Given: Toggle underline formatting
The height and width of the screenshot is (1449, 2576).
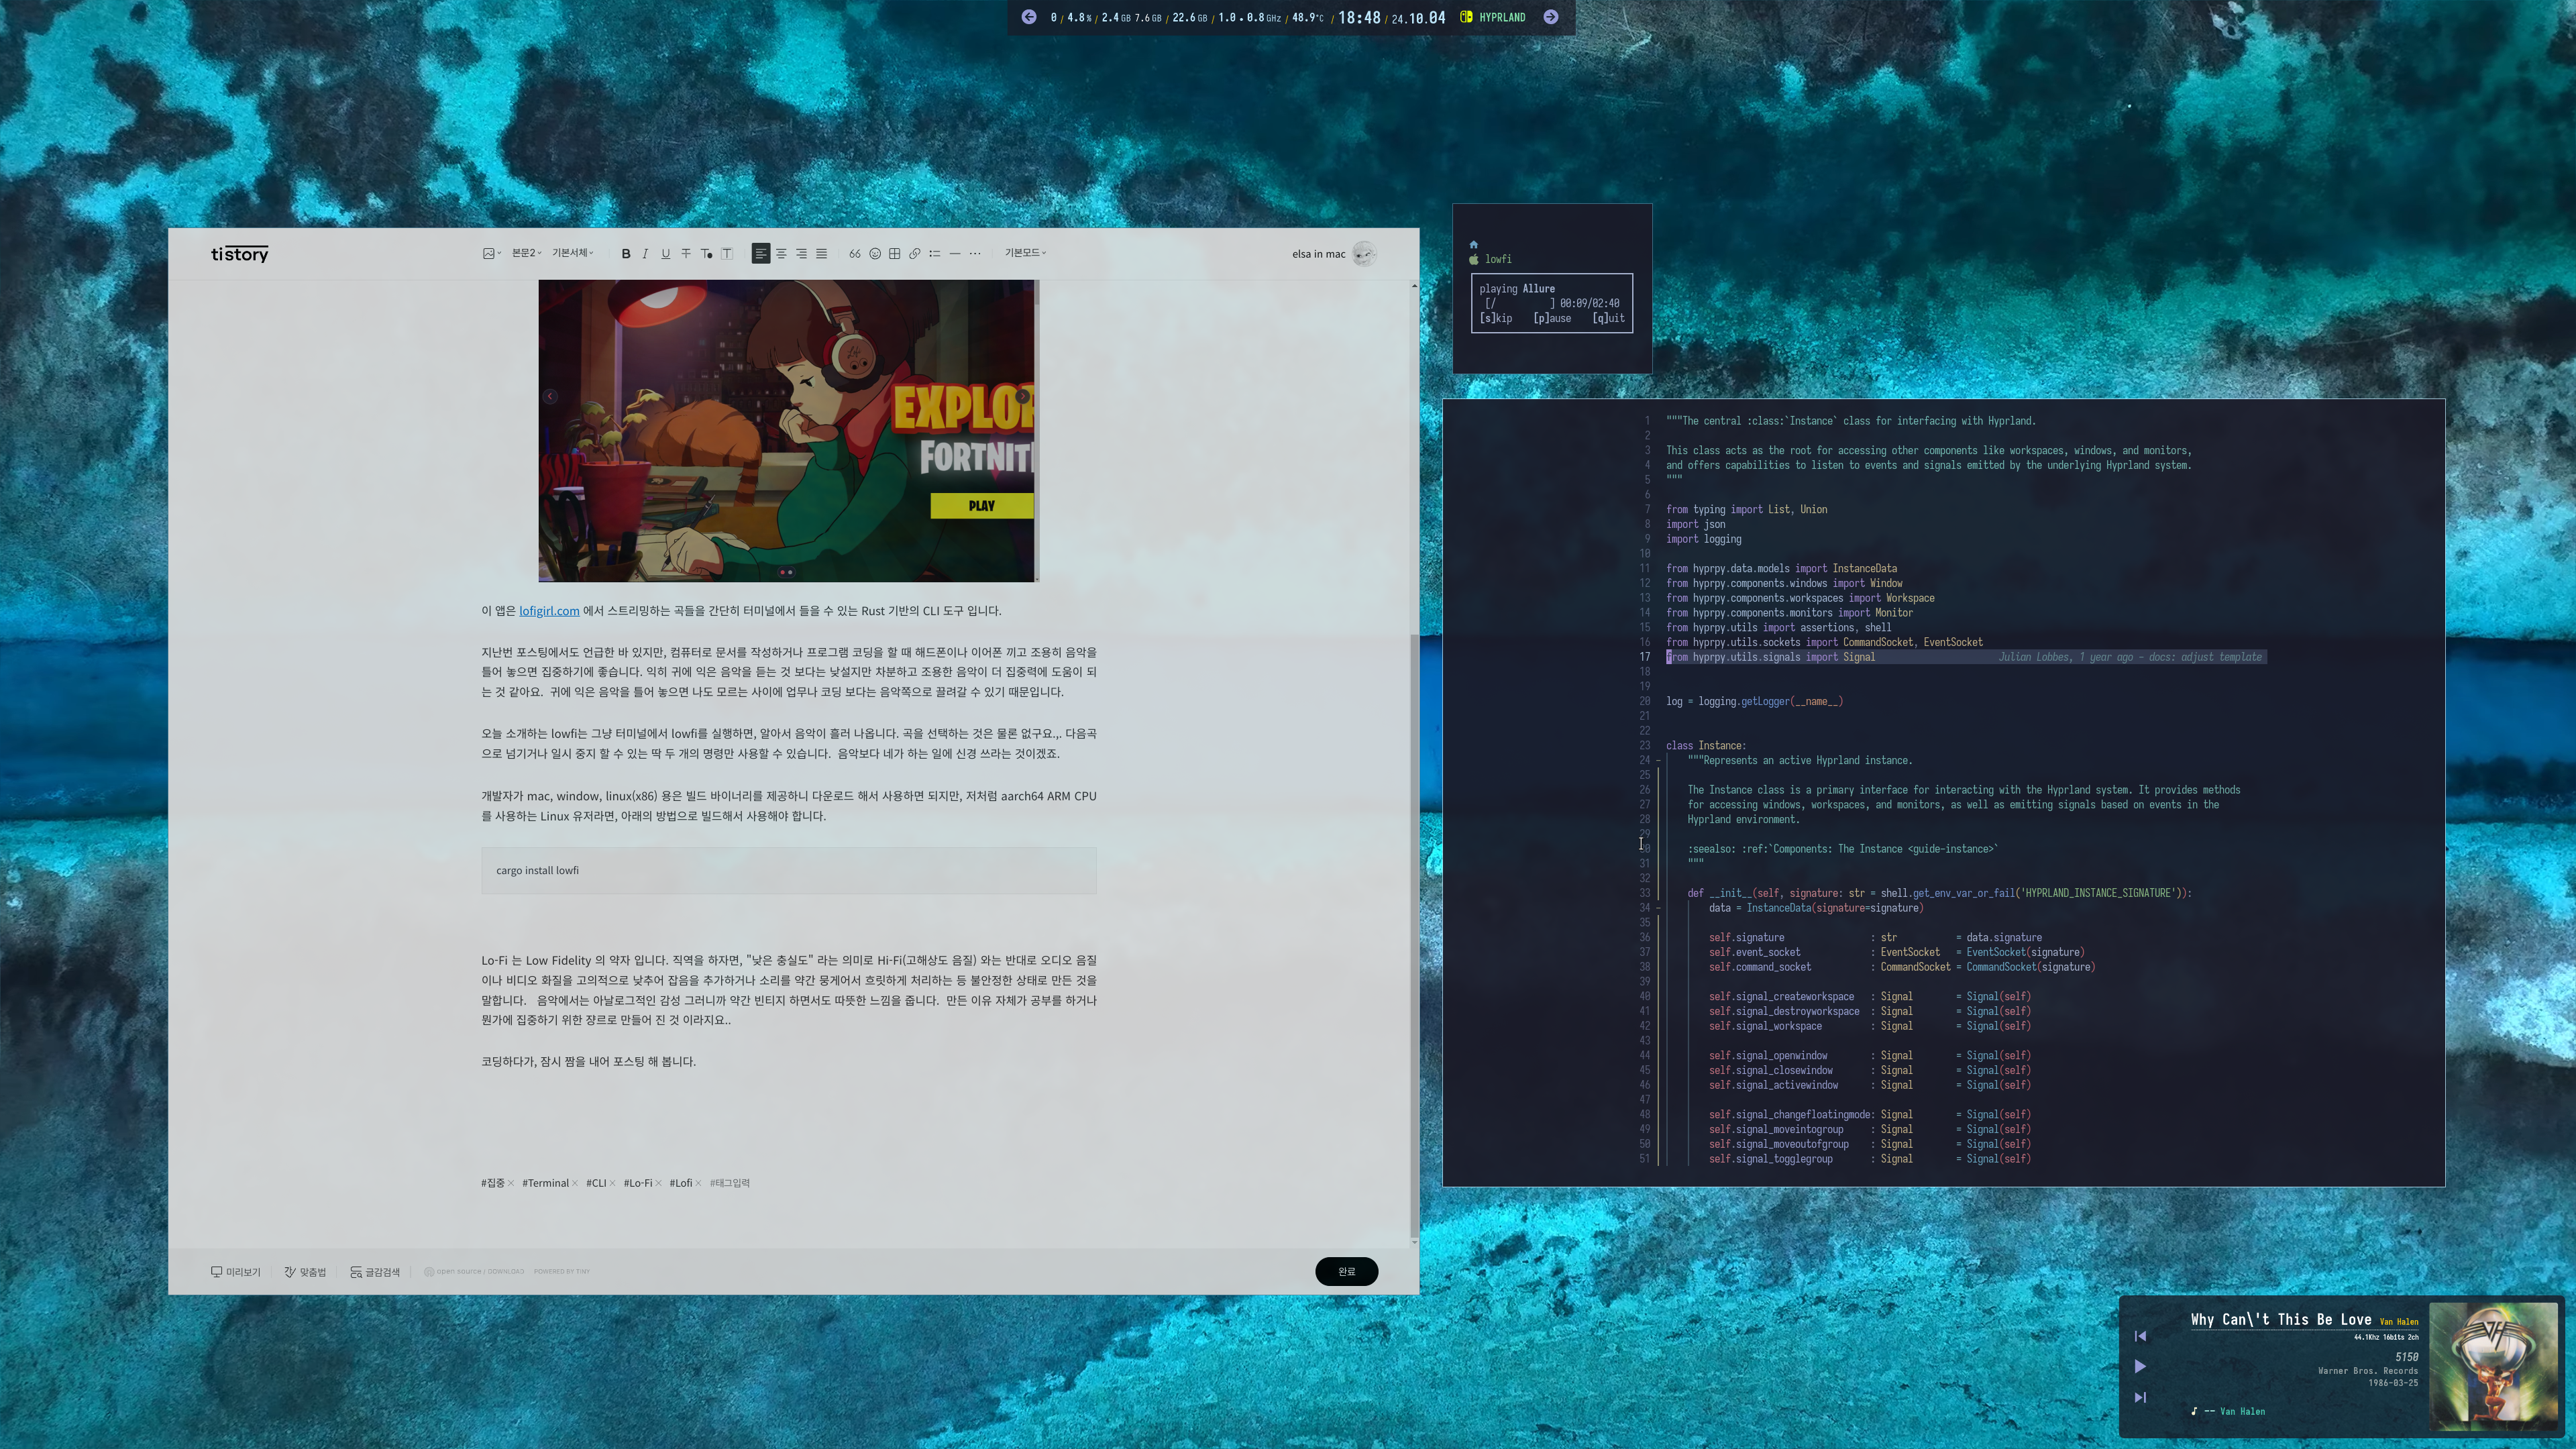Looking at the screenshot, I should 665,254.
